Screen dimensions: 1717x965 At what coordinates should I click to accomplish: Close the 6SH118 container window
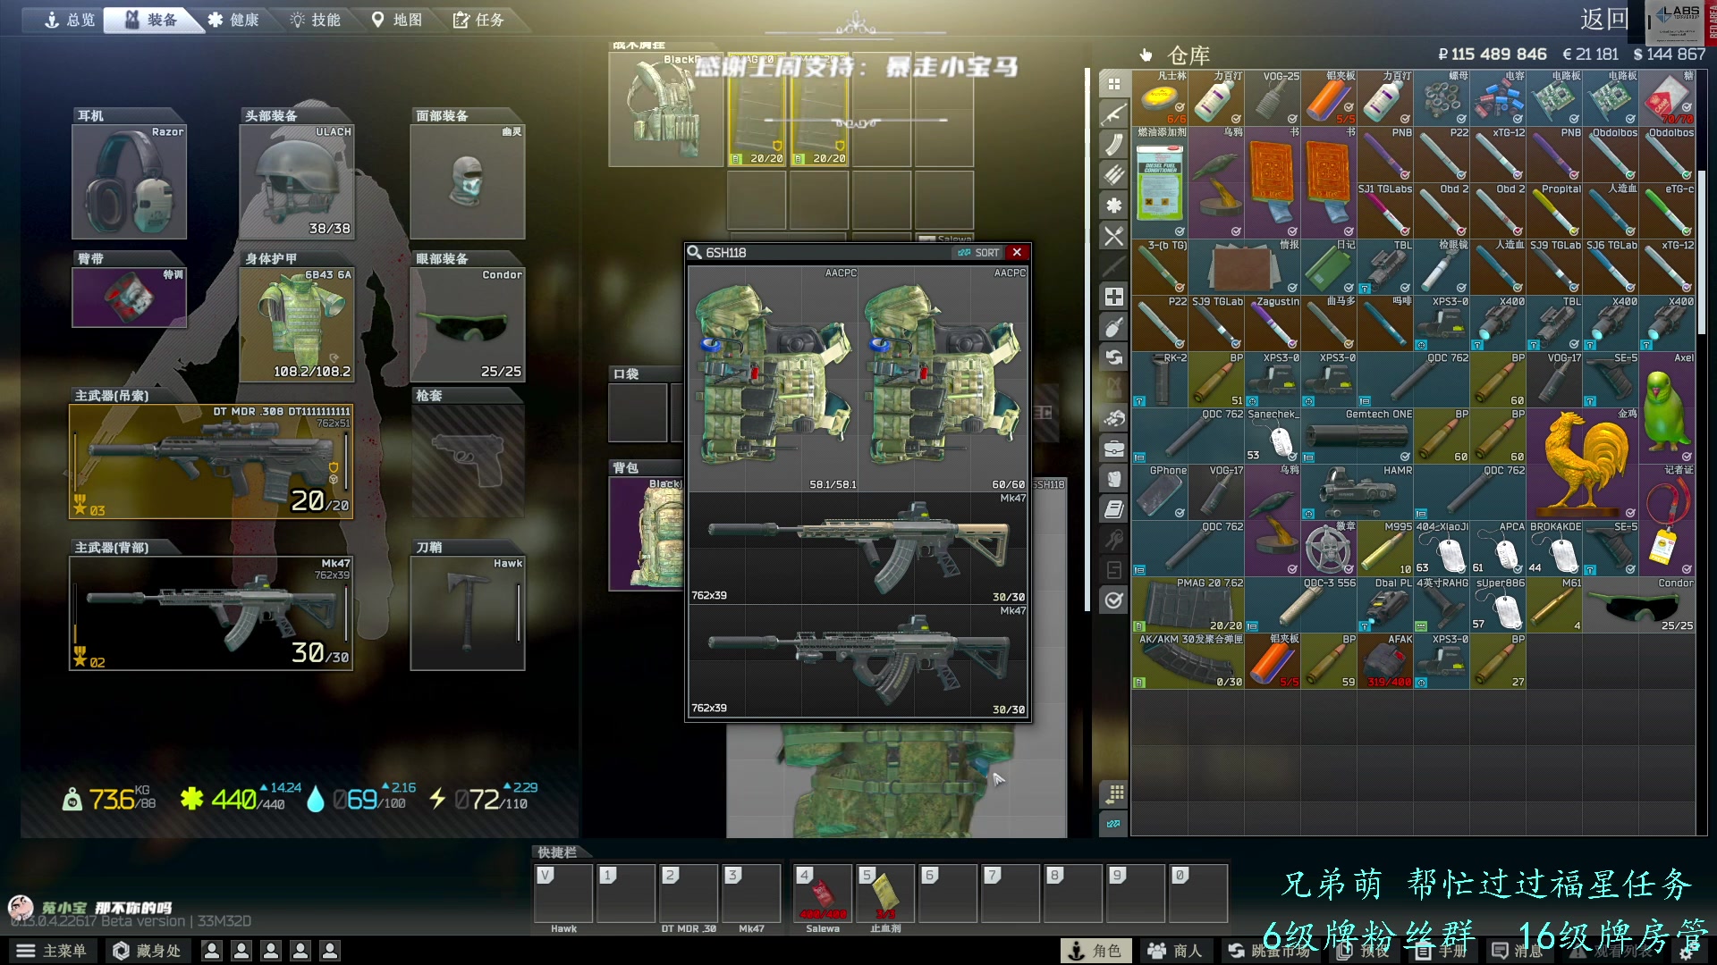click(x=1017, y=253)
